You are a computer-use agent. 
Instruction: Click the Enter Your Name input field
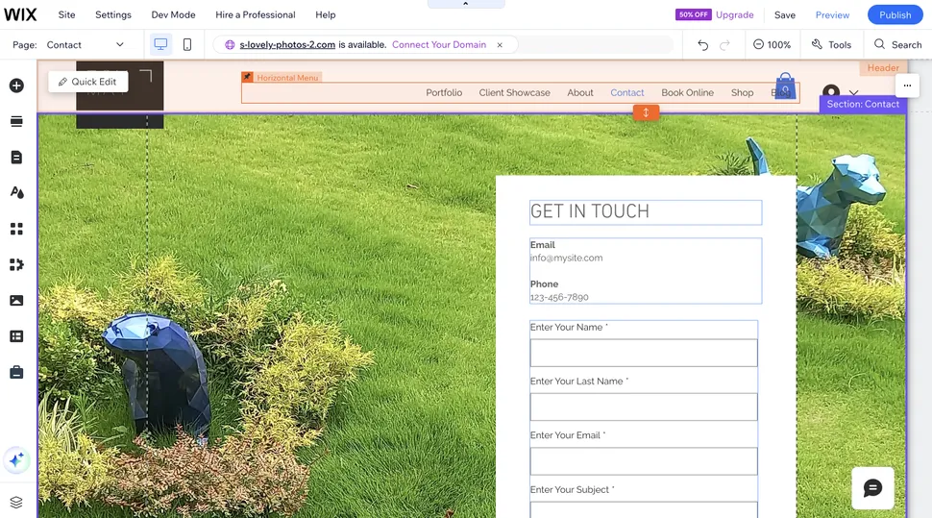644,353
